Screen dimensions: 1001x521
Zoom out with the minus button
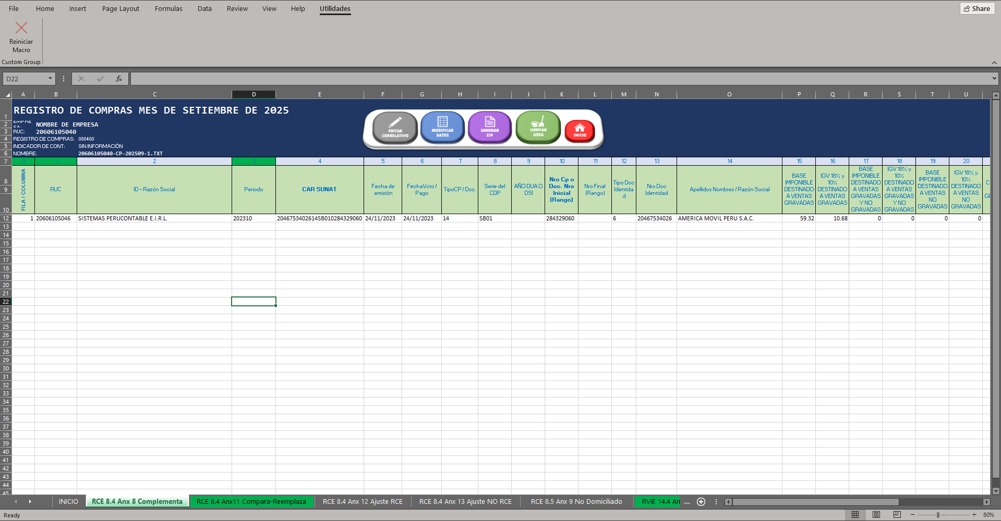point(912,514)
